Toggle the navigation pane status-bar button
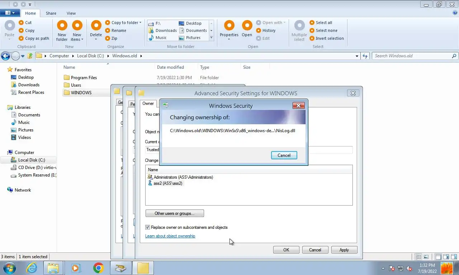Viewport: 459px width, 275px height. [x=438, y=257]
